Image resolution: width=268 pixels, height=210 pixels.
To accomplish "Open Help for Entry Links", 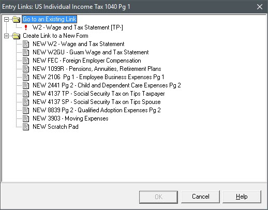I will pos(242,197).
